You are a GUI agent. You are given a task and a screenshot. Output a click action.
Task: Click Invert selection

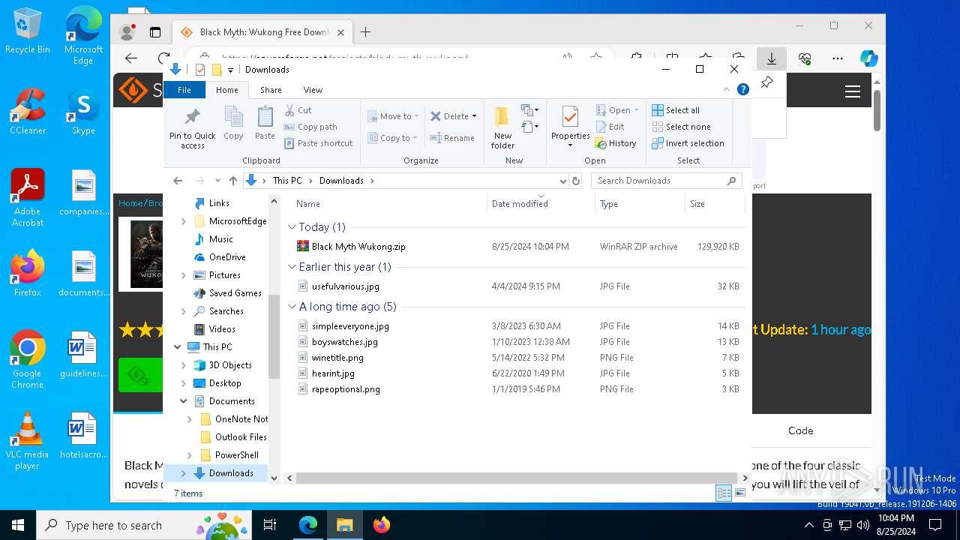[688, 143]
